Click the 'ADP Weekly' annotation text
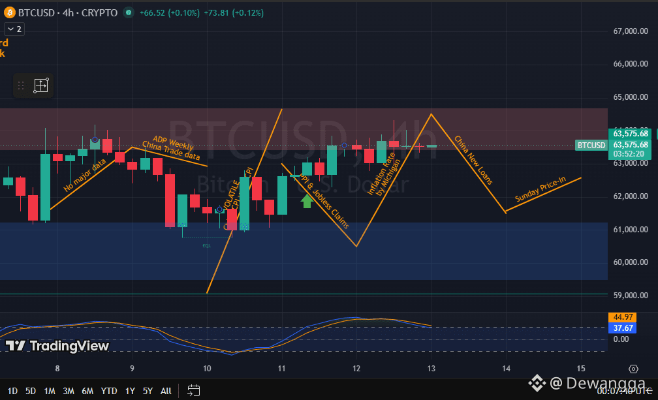This screenshot has height=400, width=658. pyautogui.click(x=173, y=142)
